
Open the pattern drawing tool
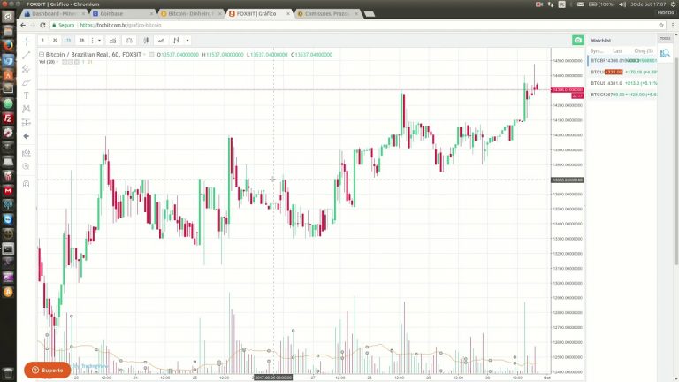(x=27, y=109)
